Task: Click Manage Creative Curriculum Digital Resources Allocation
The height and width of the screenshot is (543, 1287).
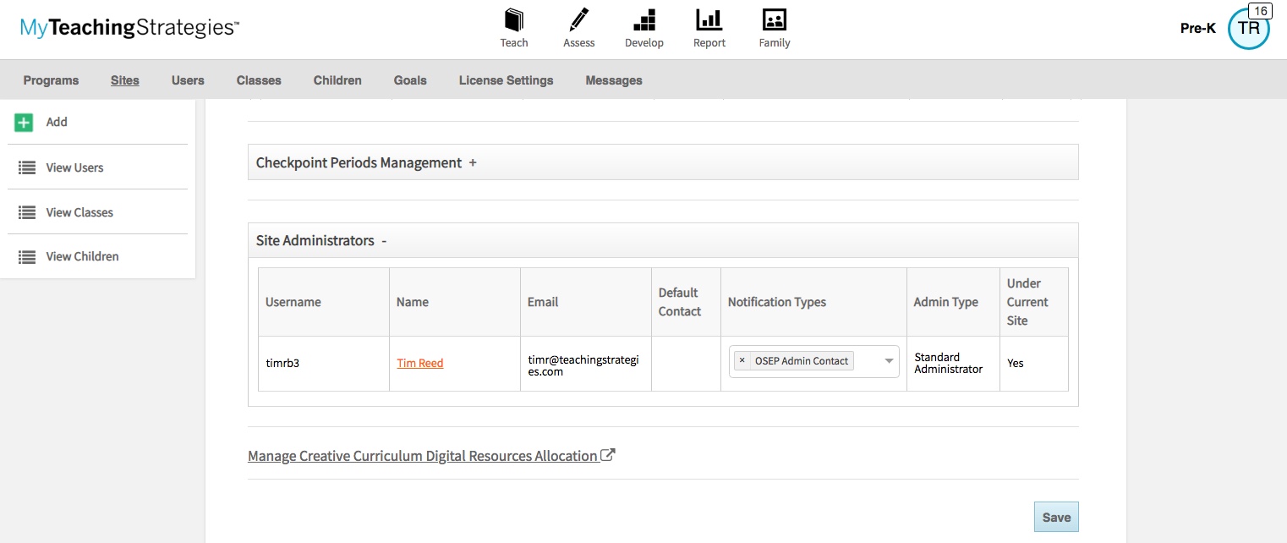Action: pyautogui.click(x=424, y=455)
